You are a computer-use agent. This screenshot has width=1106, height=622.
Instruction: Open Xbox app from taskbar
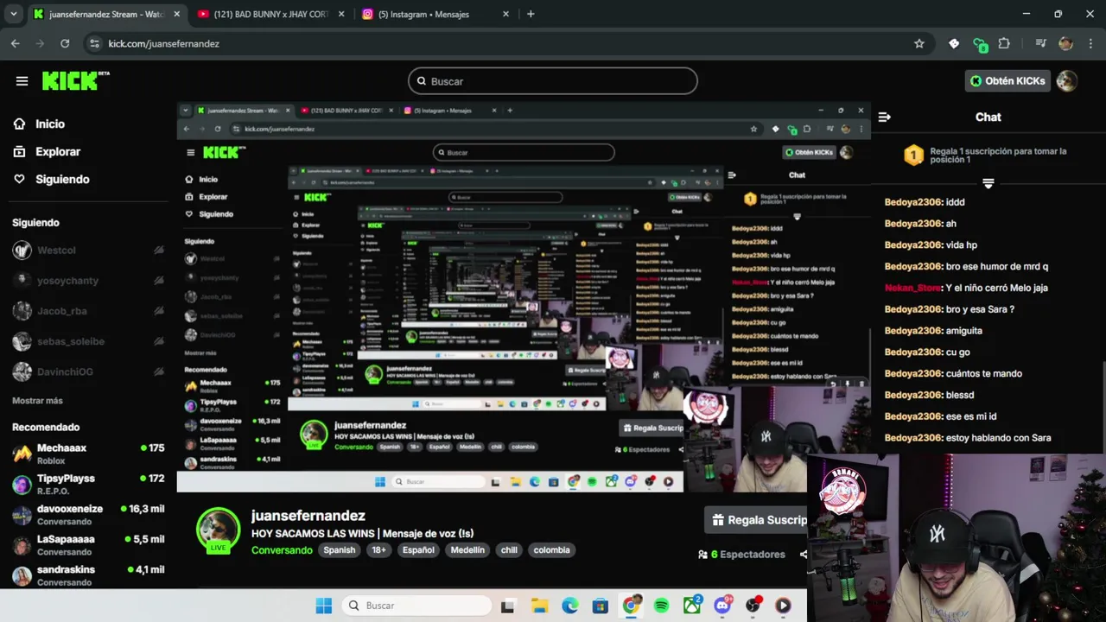pyautogui.click(x=692, y=606)
